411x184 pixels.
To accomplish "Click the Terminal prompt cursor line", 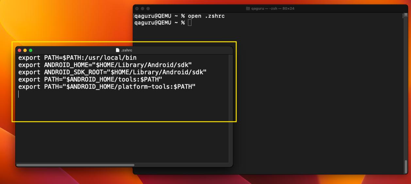I will (x=163, y=23).
